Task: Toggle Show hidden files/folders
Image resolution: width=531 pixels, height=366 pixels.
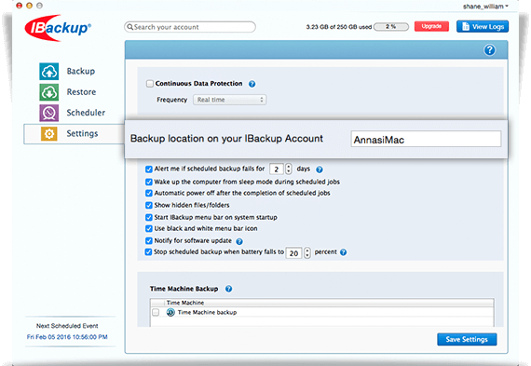Action: (x=149, y=205)
